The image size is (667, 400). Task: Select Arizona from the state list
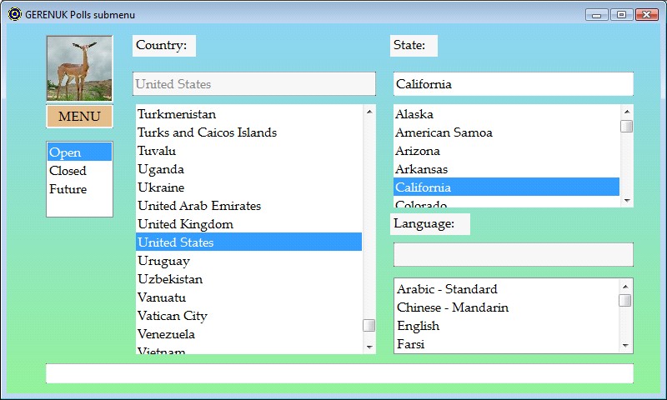point(417,151)
